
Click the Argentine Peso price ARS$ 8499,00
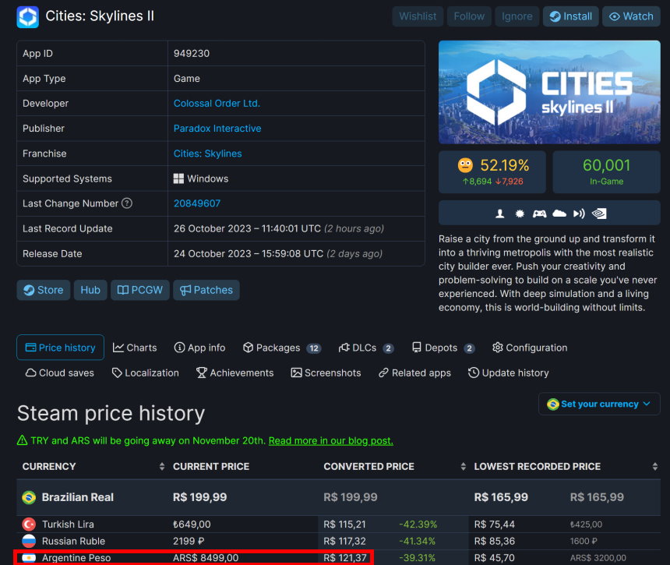[206, 558]
